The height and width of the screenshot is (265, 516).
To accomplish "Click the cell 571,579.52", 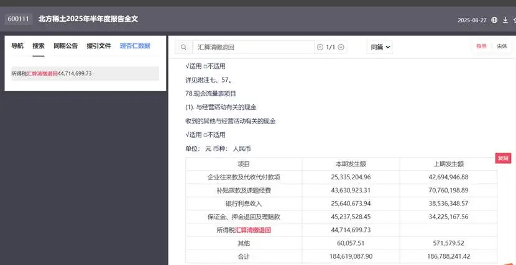I will (448, 243).
